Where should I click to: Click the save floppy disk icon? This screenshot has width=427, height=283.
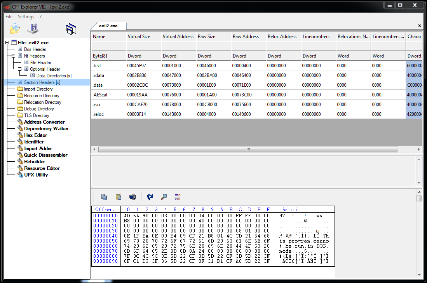pos(33,28)
